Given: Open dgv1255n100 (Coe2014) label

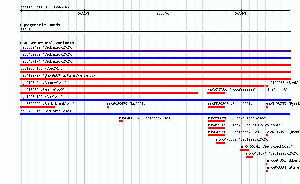Looking at the screenshot, I should click(41, 68).
